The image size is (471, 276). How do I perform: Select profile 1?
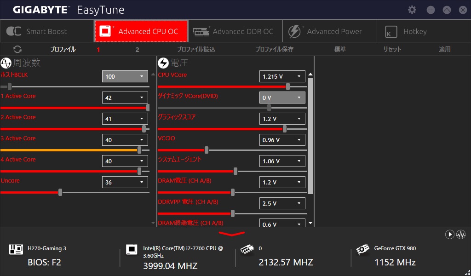point(98,50)
